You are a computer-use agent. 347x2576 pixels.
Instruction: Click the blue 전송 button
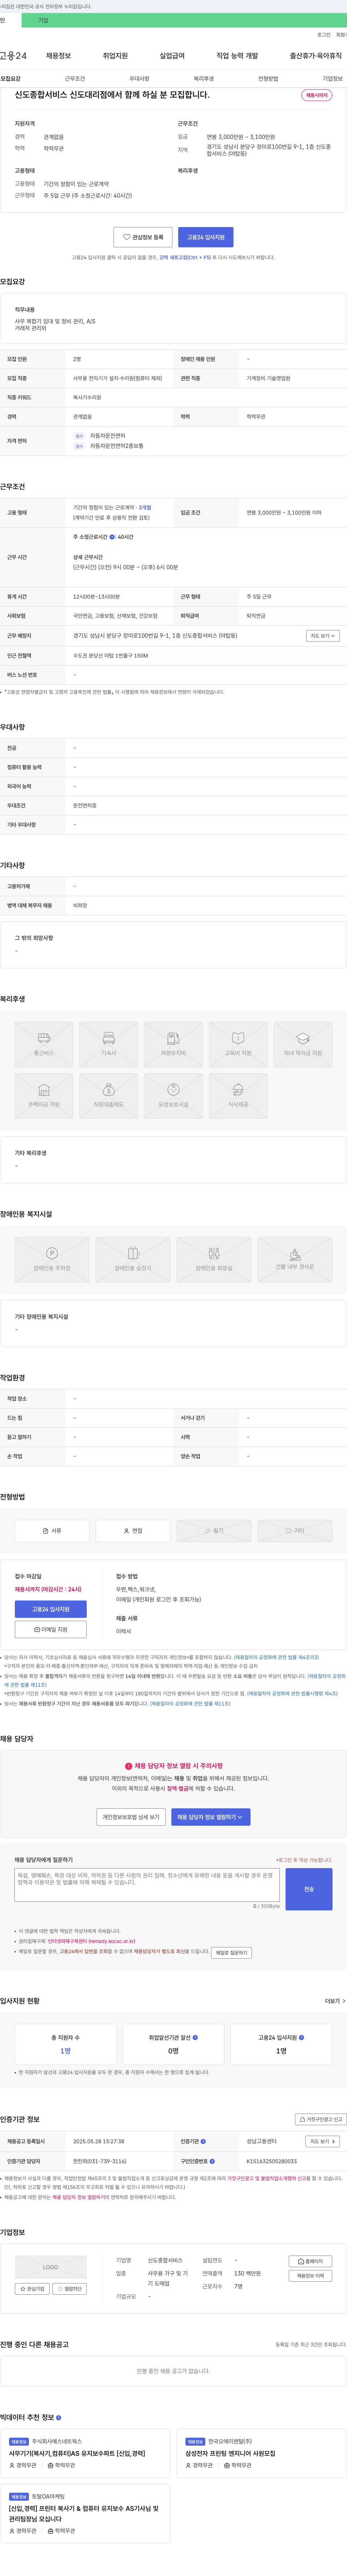309,1889
